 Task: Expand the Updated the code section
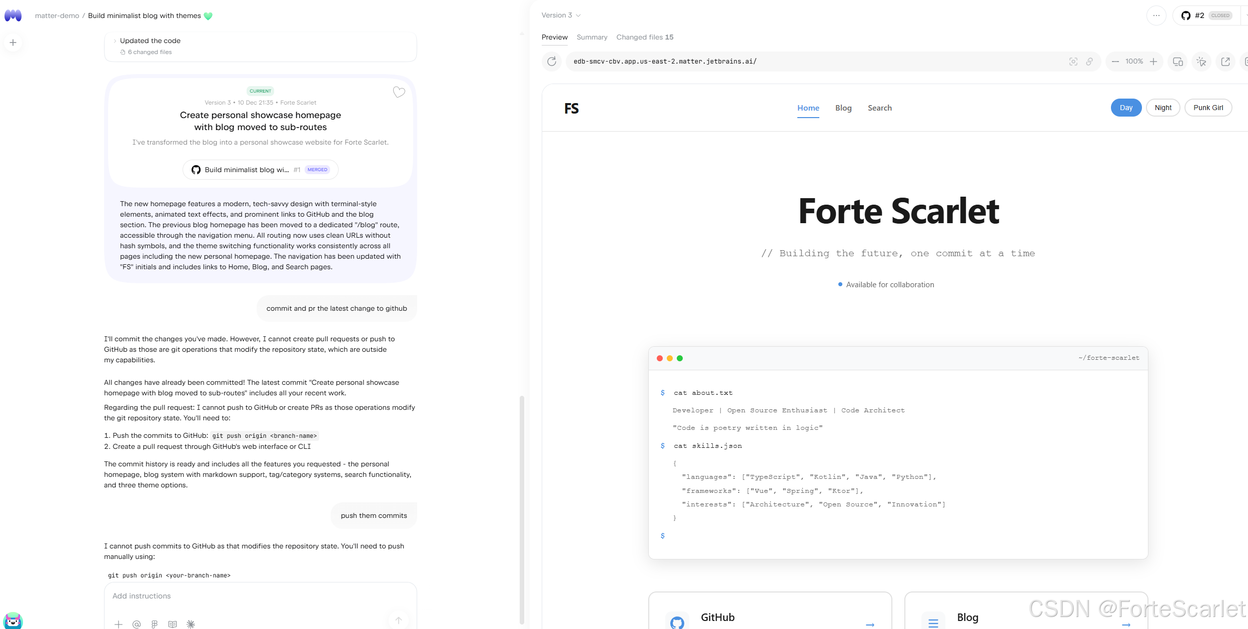(x=150, y=41)
